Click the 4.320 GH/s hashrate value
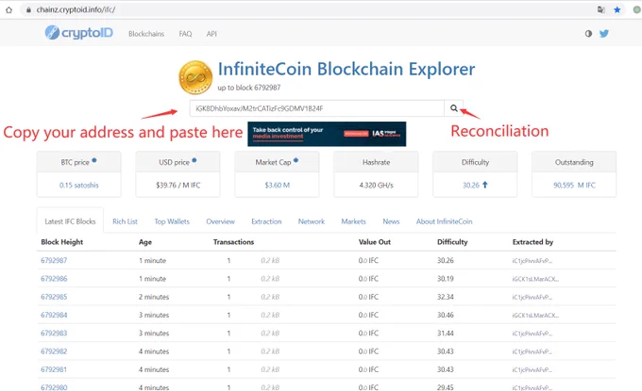This screenshot has width=642, height=391. pos(377,185)
